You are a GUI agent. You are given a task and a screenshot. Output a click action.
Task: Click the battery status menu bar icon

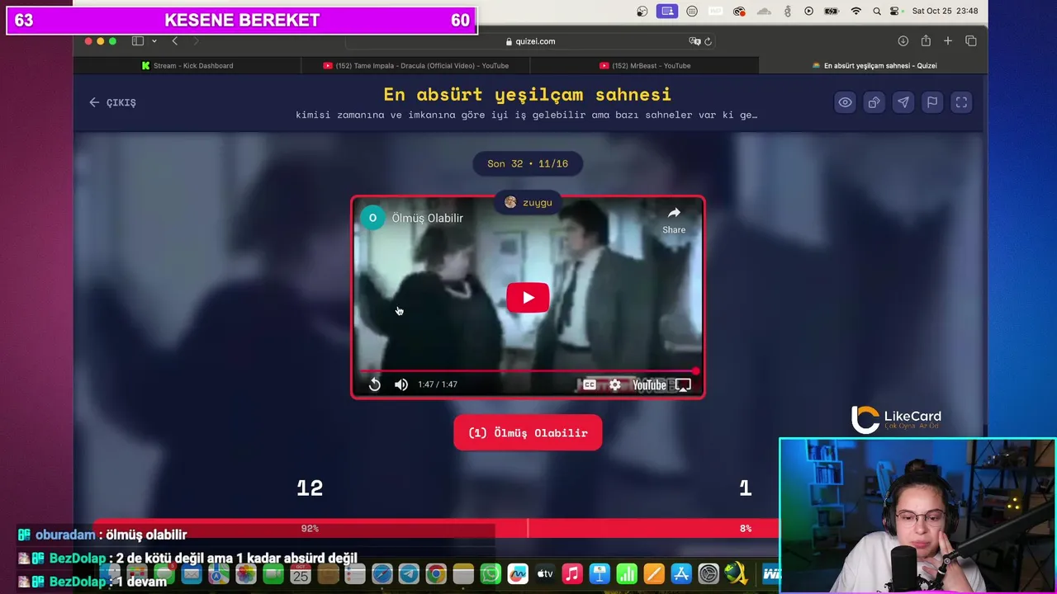coord(832,11)
